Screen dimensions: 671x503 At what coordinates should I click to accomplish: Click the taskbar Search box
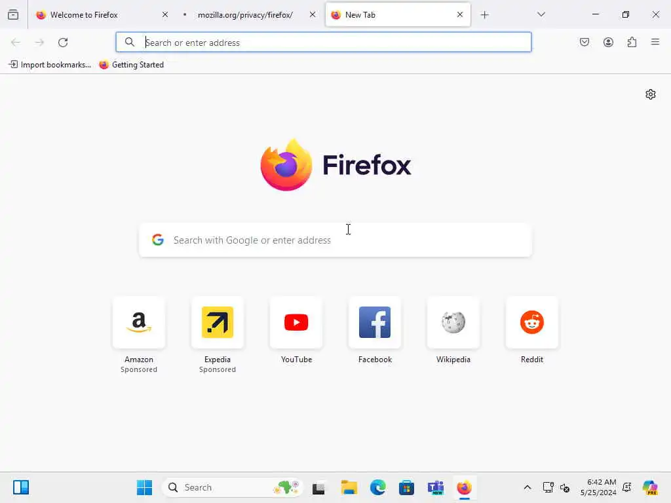(x=233, y=487)
